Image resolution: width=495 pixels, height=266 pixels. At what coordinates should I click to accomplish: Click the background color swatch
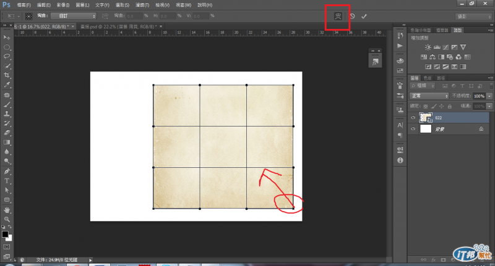pos(10,239)
